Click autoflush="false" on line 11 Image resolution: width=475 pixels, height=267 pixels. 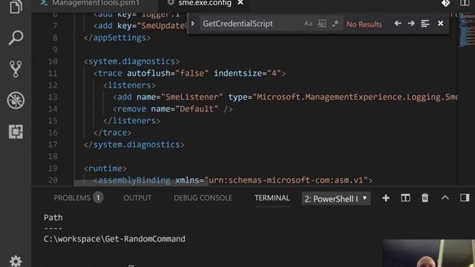click(168, 73)
